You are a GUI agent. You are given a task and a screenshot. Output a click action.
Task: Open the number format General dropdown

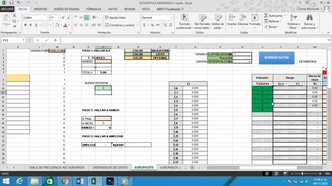[171, 18]
